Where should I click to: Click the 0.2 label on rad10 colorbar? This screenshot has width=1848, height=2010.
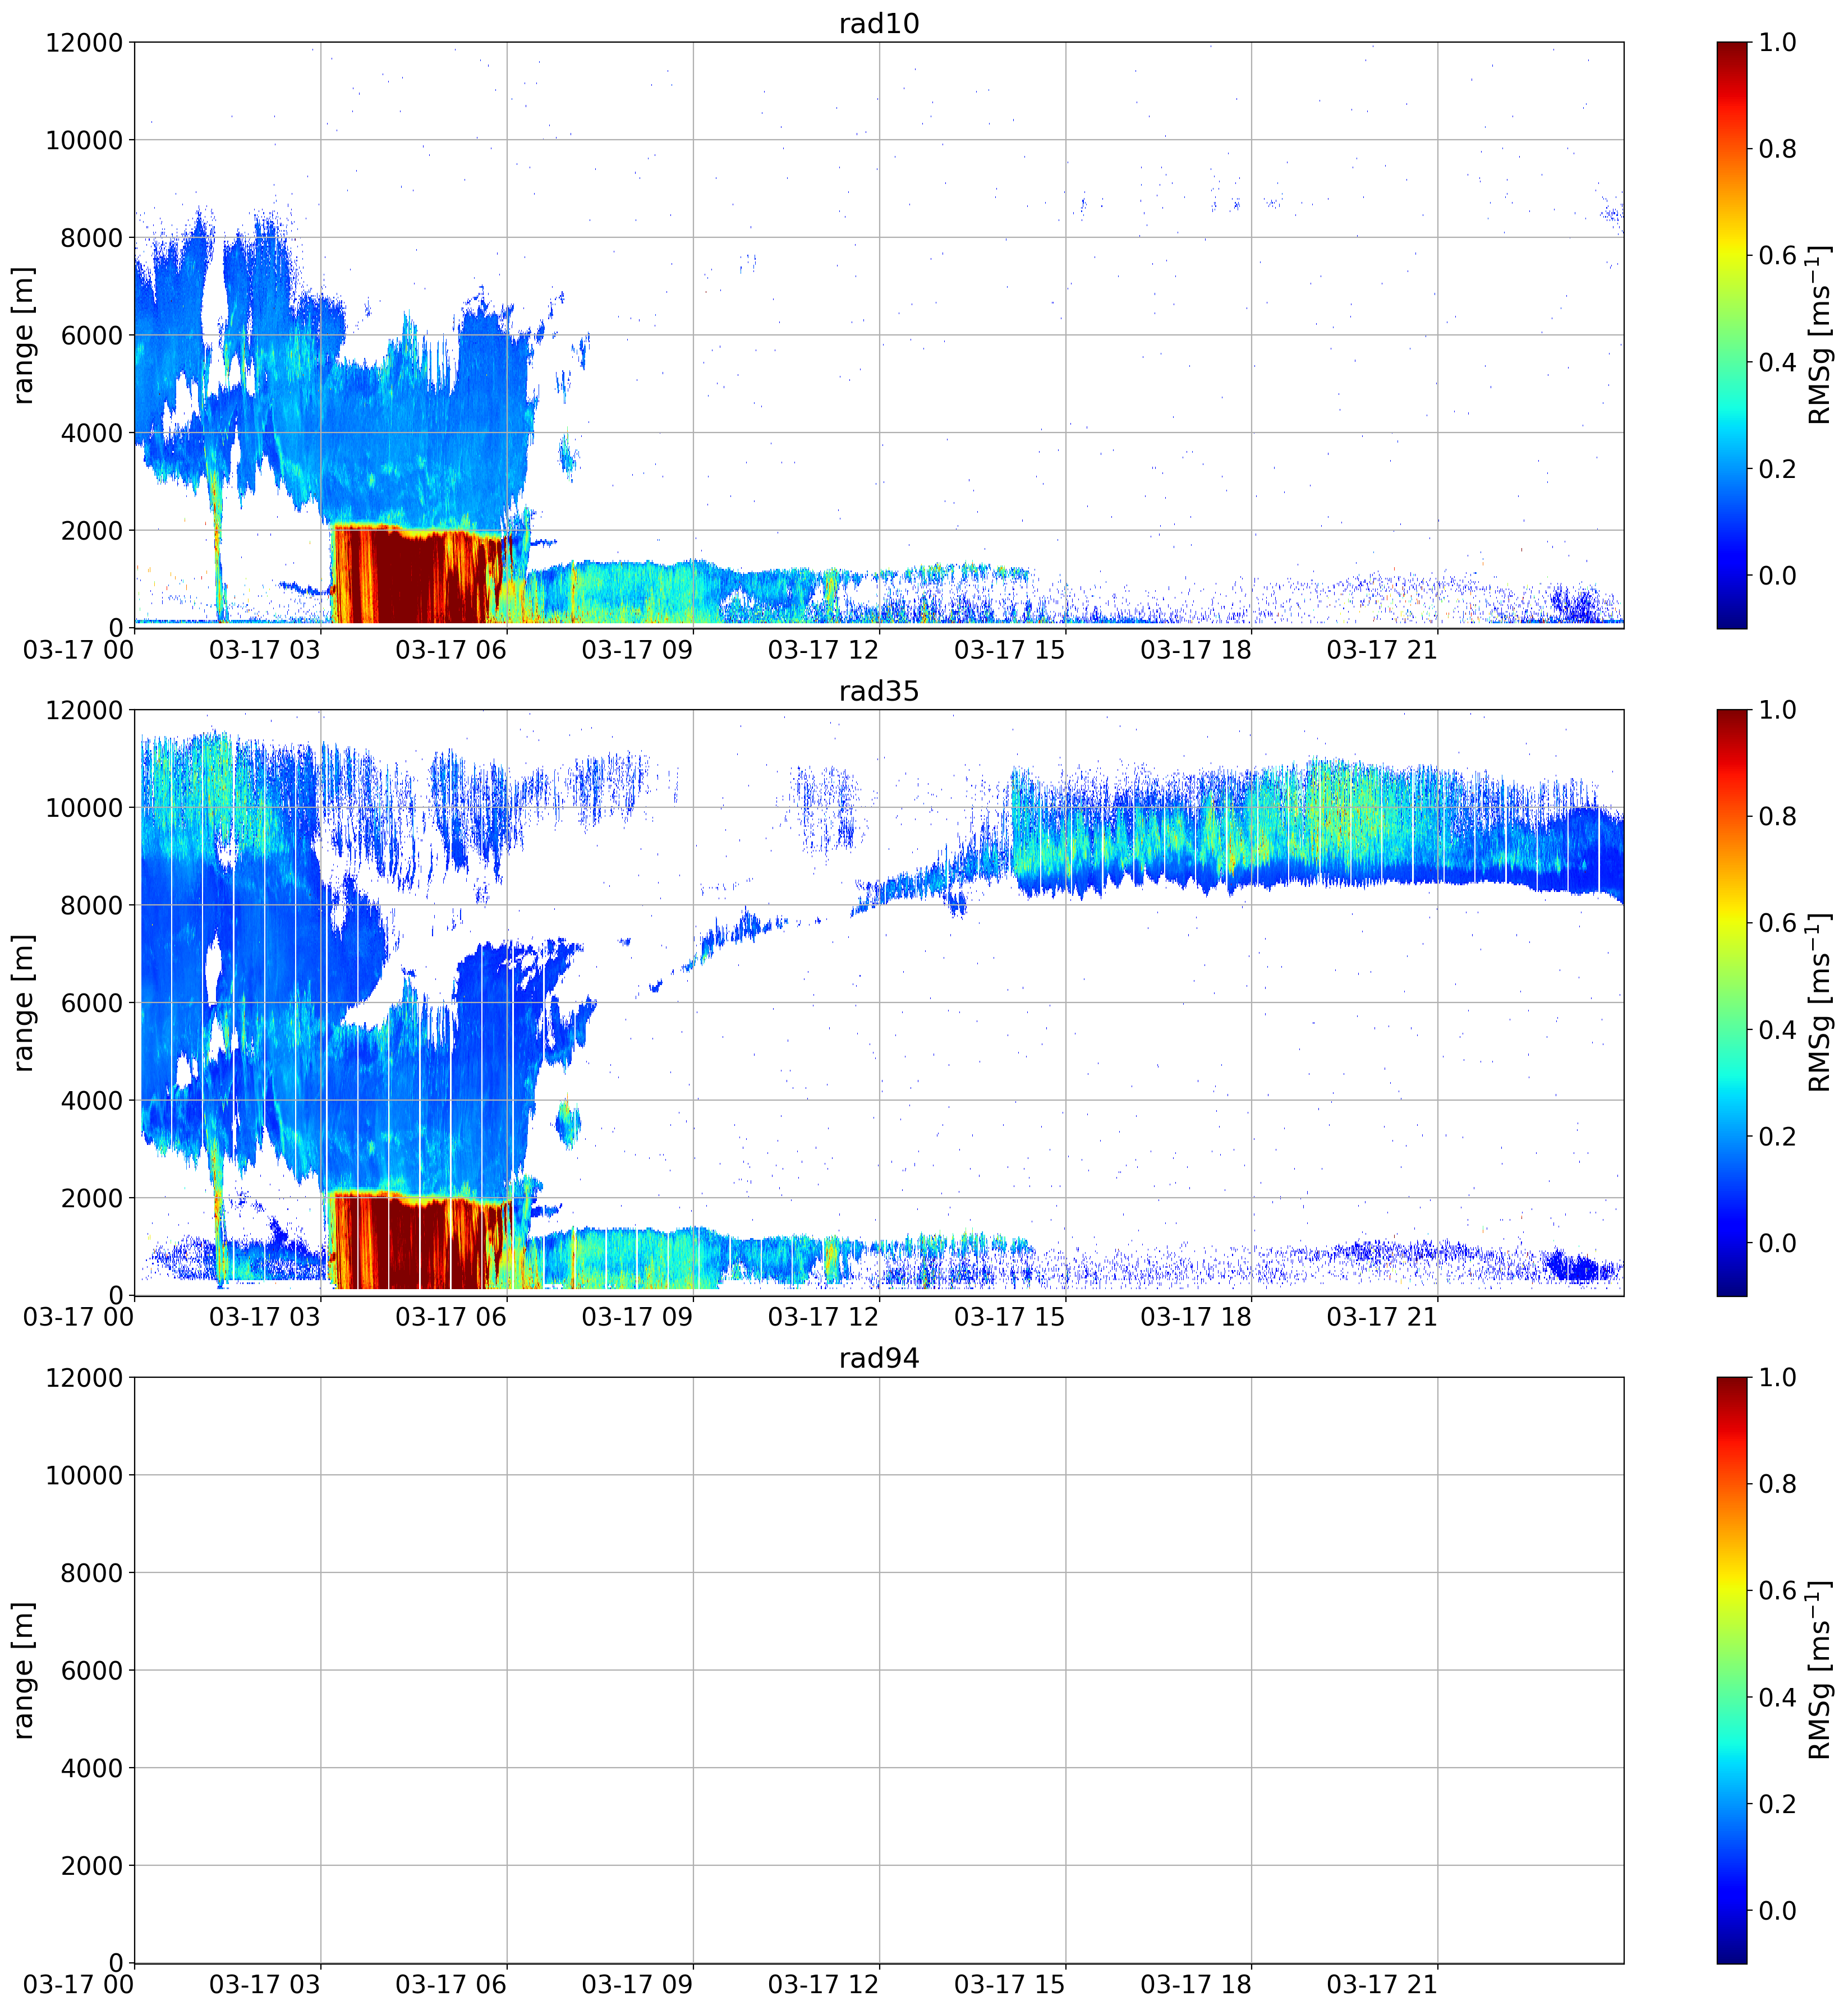point(1778,469)
